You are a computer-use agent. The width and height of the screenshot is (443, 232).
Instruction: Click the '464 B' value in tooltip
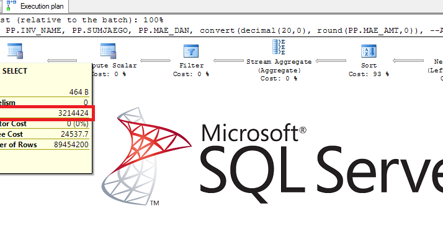point(79,92)
